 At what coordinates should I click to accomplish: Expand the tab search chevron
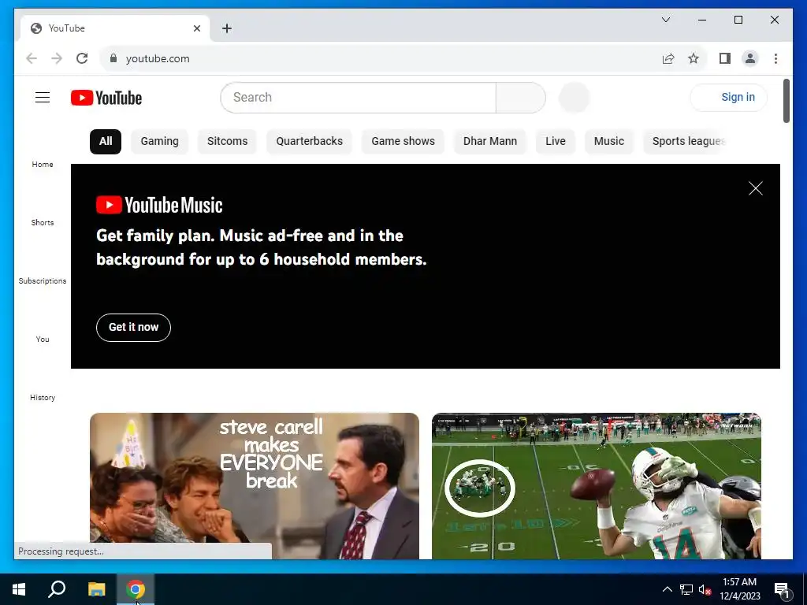pos(665,20)
